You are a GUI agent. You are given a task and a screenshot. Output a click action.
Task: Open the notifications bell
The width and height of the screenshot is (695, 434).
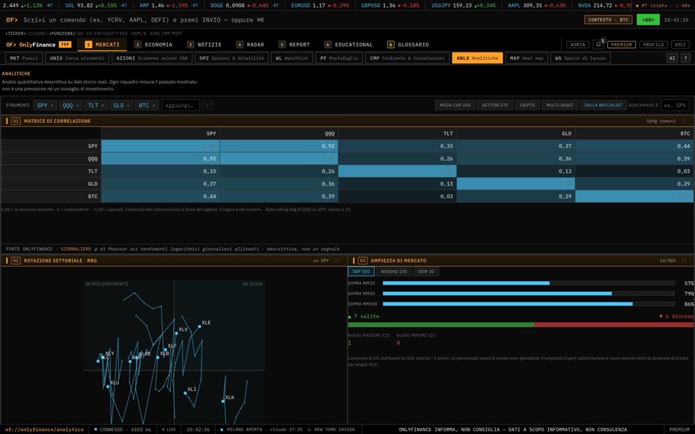click(x=598, y=44)
